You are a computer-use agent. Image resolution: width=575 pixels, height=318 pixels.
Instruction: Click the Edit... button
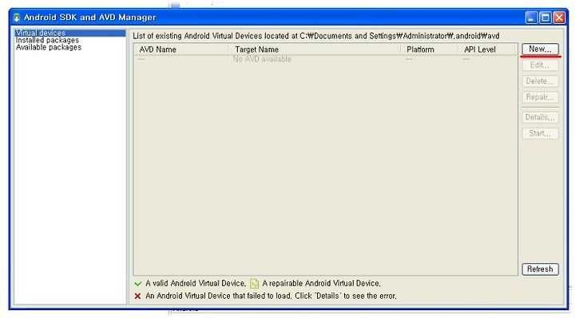540,65
